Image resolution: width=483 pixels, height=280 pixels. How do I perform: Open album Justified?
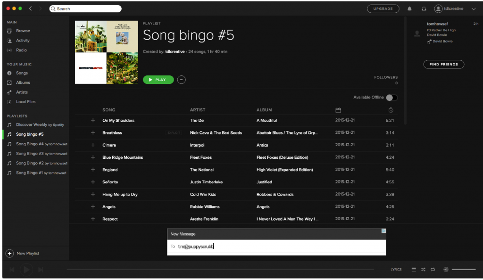tap(264, 182)
